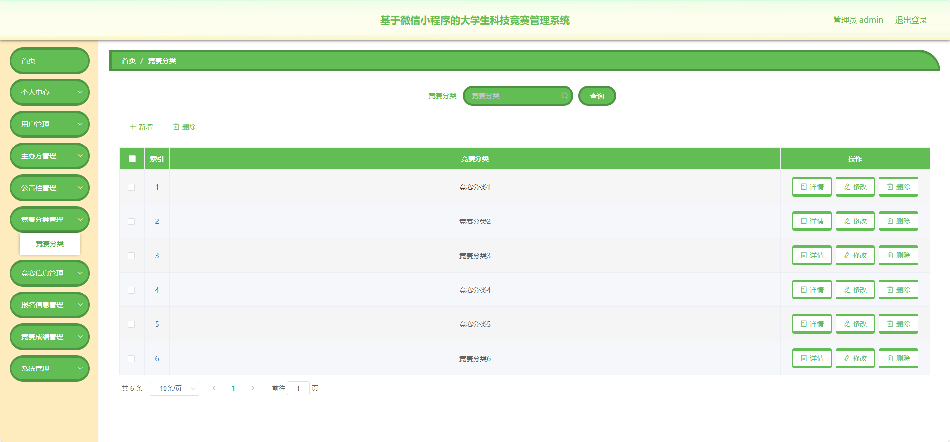
Task: Edit 竞赛分类2 with 修改 button
Action: (x=855, y=221)
